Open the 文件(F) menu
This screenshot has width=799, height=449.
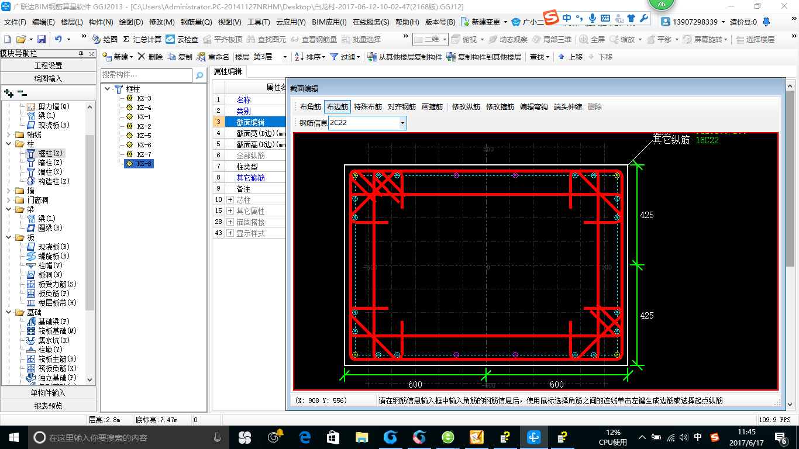pyautogui.click(x=15, y=22)
